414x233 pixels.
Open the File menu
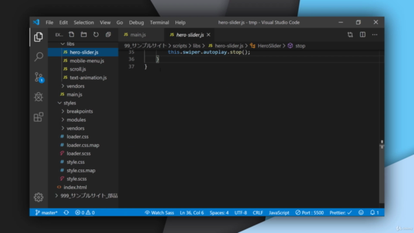49,23
